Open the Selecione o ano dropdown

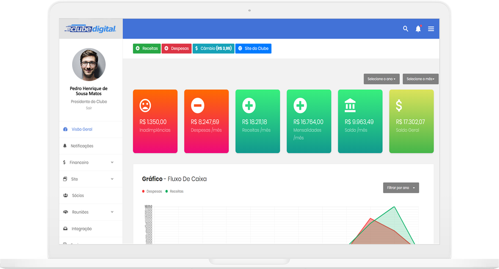coord(381,79)
